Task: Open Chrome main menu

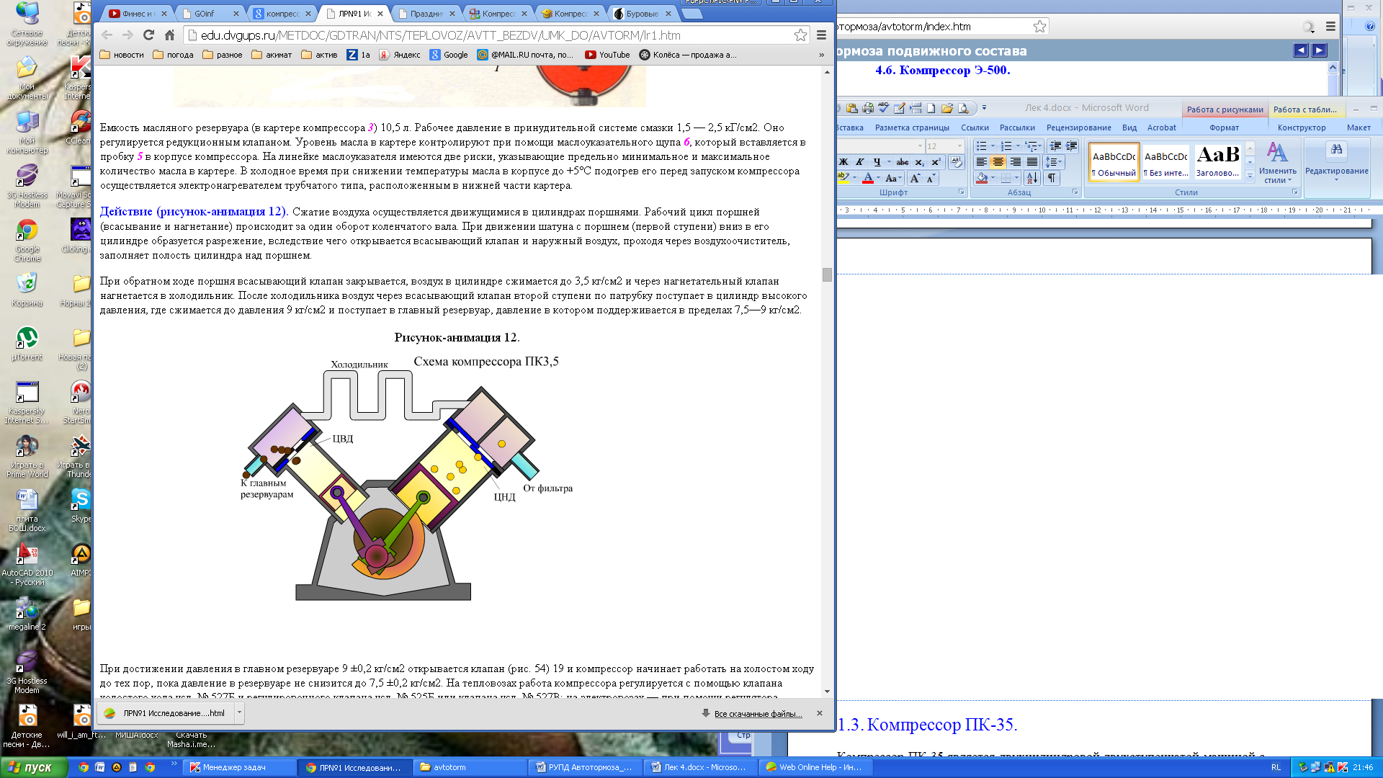Action: (x=821, y=35)
